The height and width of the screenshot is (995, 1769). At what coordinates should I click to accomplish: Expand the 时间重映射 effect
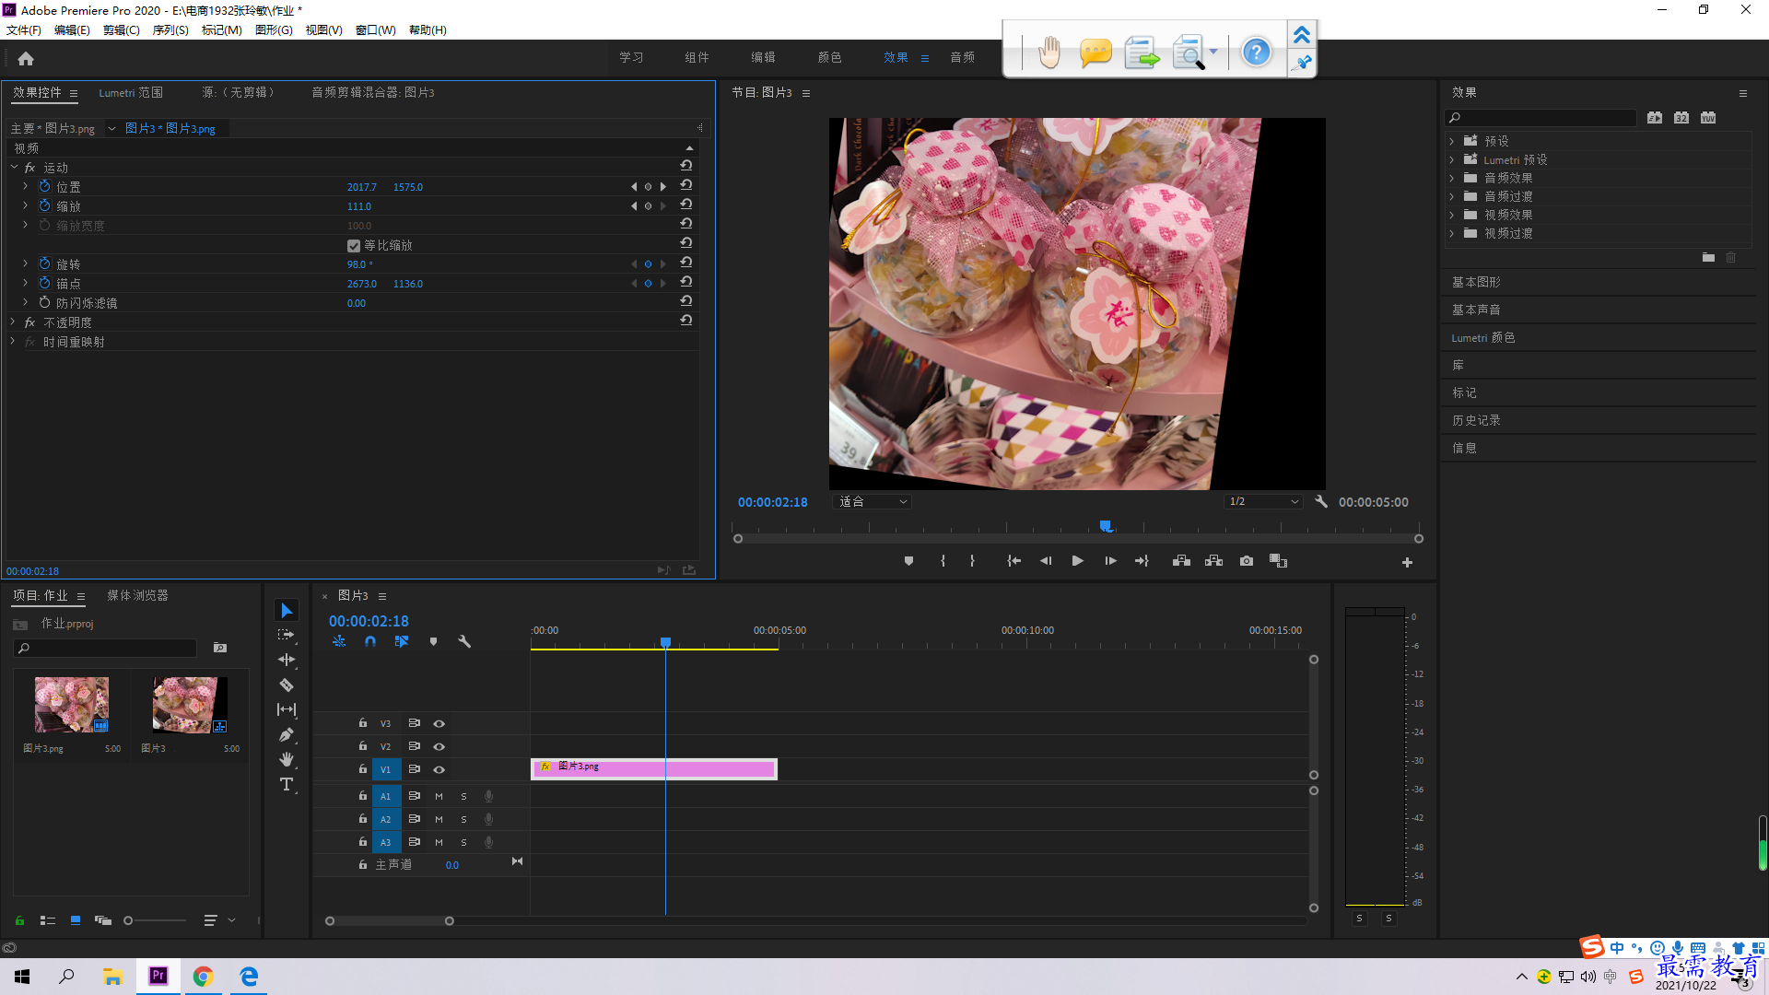coord(13,342)
